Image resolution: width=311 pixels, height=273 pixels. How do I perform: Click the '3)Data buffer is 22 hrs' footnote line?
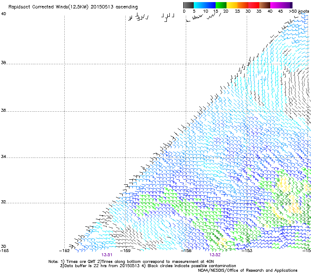click(148, 266)
